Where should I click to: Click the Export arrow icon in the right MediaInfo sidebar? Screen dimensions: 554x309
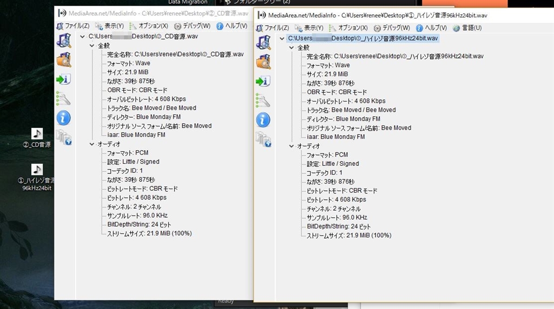[263, 81]
